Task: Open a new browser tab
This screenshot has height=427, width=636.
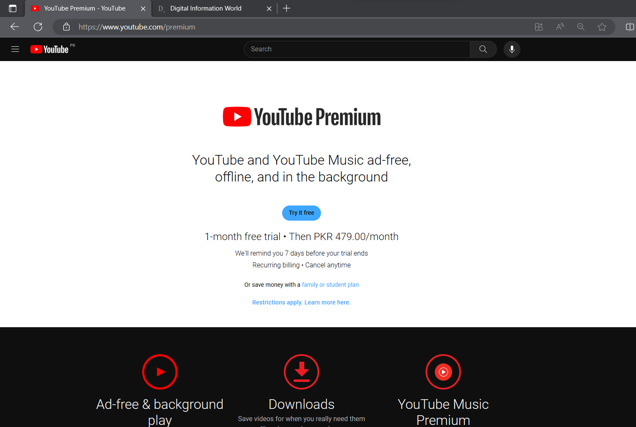Action: [x=286, y=8]
